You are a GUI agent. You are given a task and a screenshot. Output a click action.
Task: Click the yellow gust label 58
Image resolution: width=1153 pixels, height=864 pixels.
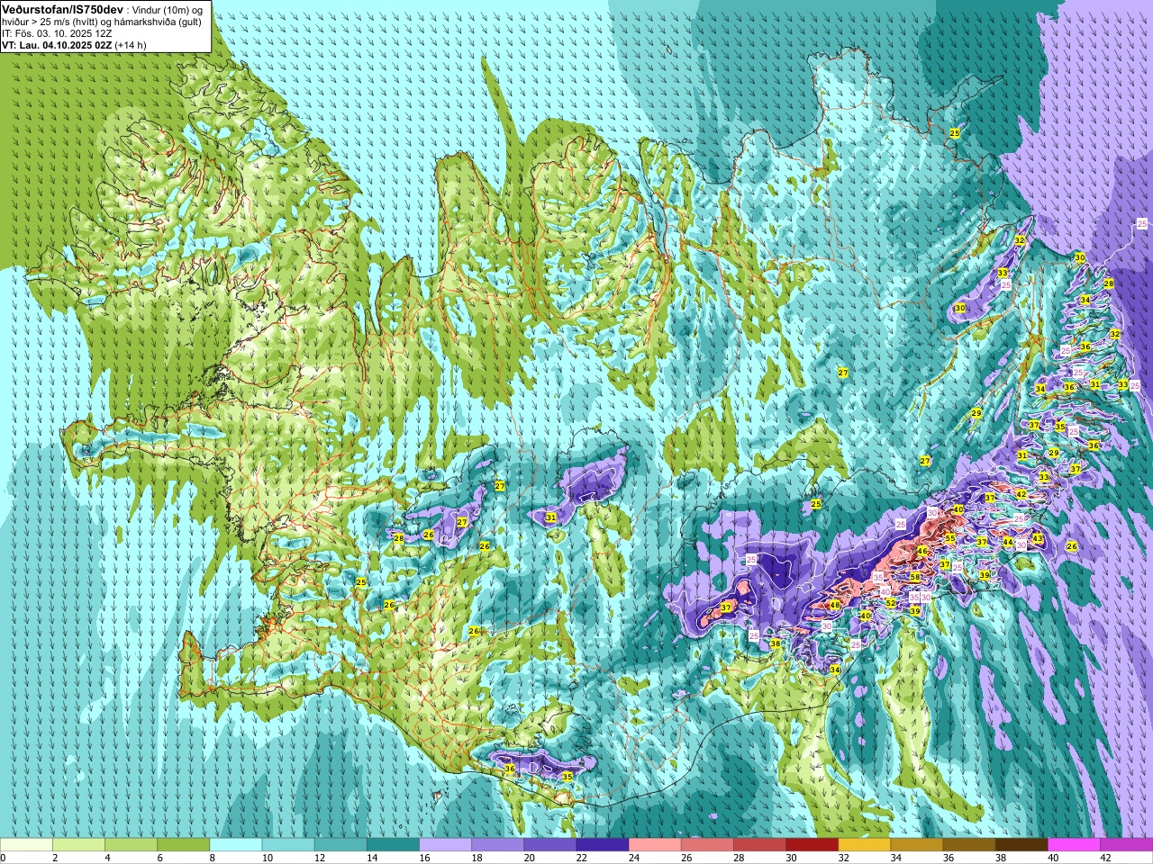point(915,577)
